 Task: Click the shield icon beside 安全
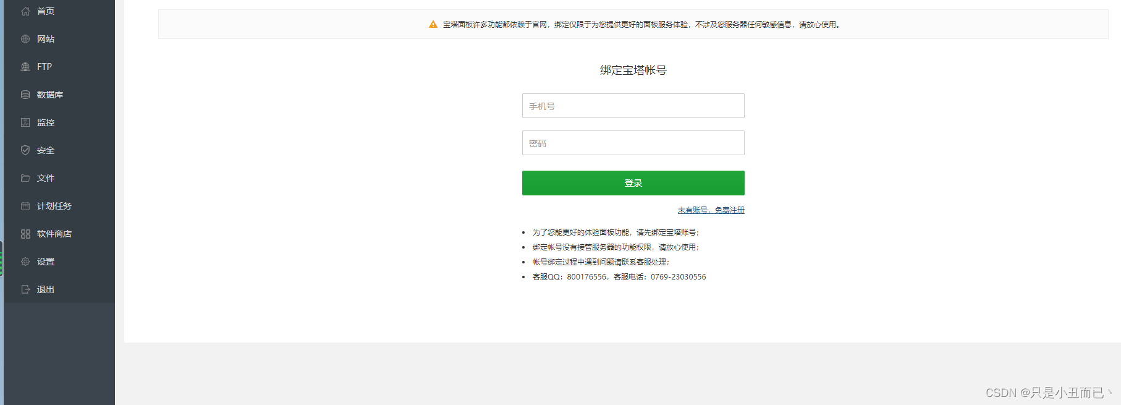pyautogui.click(x=25, y=150)
